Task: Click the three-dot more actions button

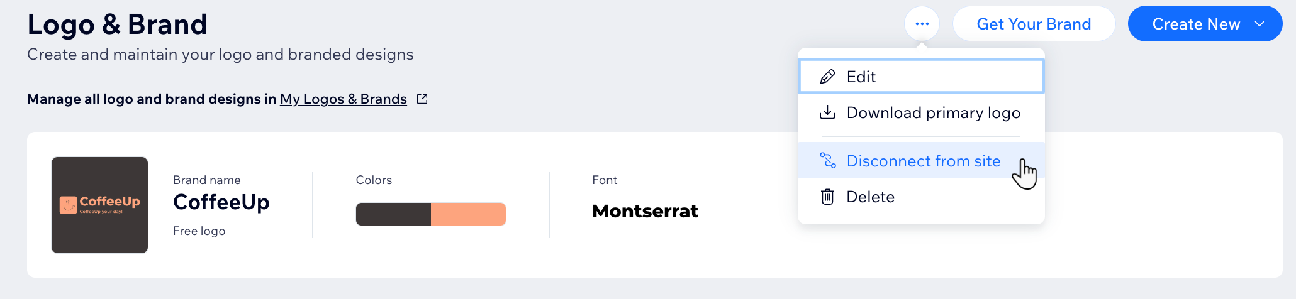Action: point(922,24)
